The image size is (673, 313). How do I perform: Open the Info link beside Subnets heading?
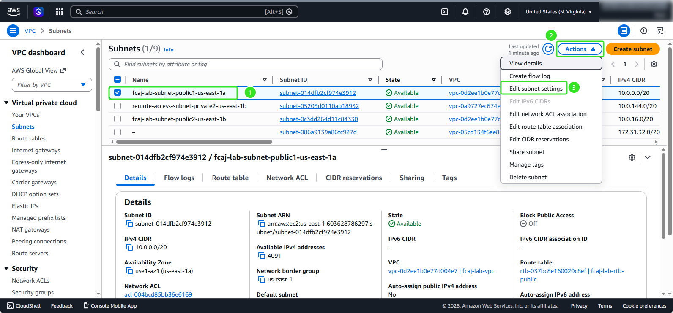click(169, 50)
